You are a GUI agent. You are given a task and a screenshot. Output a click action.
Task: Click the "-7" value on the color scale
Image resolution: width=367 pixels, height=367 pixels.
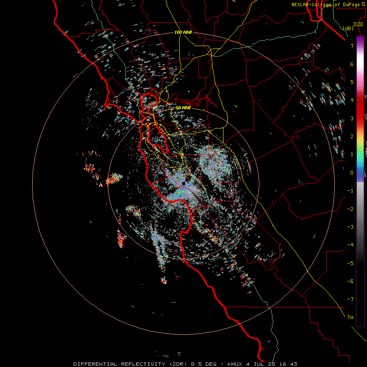[350, 299]
